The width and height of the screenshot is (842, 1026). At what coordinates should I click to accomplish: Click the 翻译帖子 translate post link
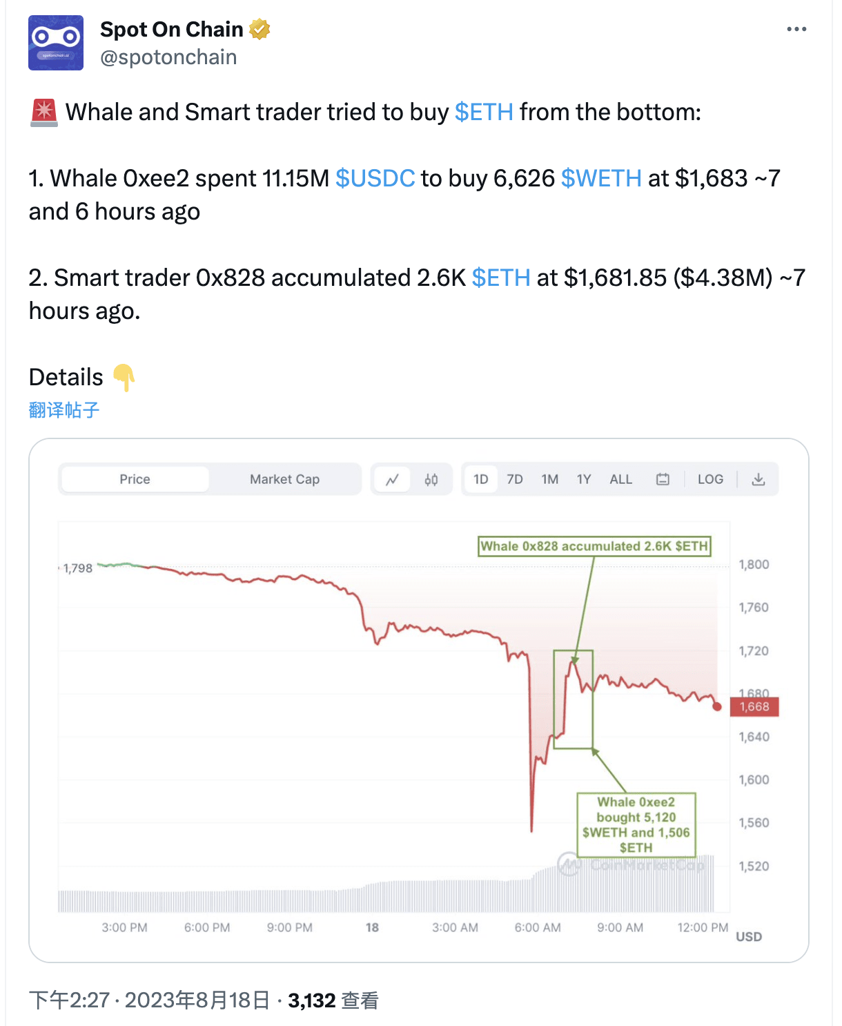pyautogui.click(x=64, y=410)
